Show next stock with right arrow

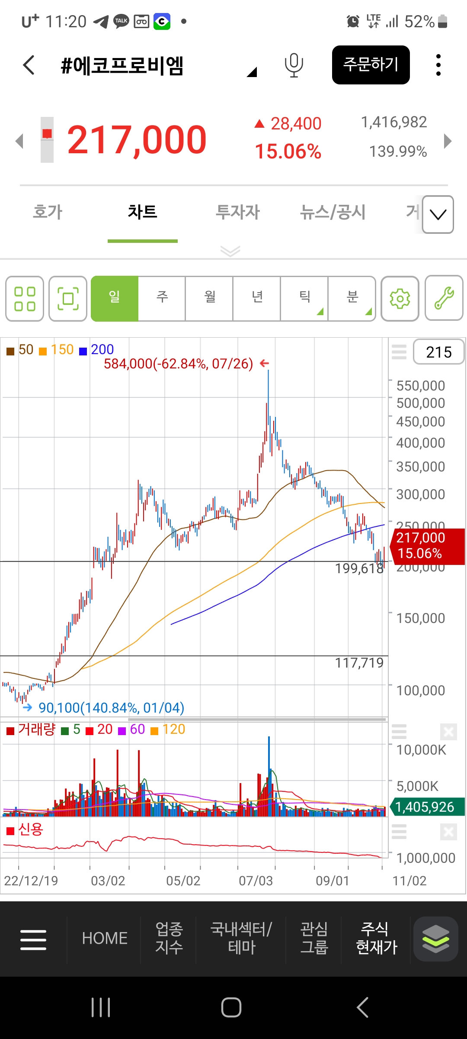(x=448, y=141)
